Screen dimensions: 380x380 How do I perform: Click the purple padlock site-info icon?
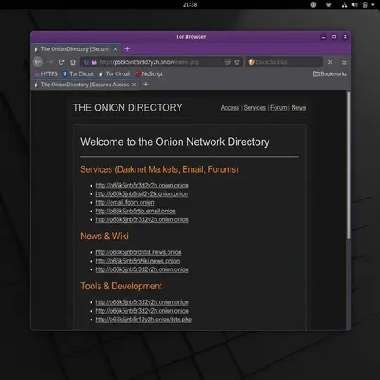pyautogui.click(x=94, y=62)
